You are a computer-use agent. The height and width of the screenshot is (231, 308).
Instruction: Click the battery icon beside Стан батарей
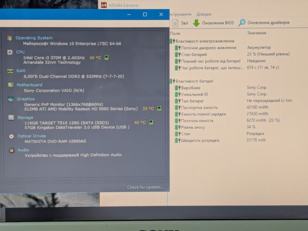tap(177, 55)
